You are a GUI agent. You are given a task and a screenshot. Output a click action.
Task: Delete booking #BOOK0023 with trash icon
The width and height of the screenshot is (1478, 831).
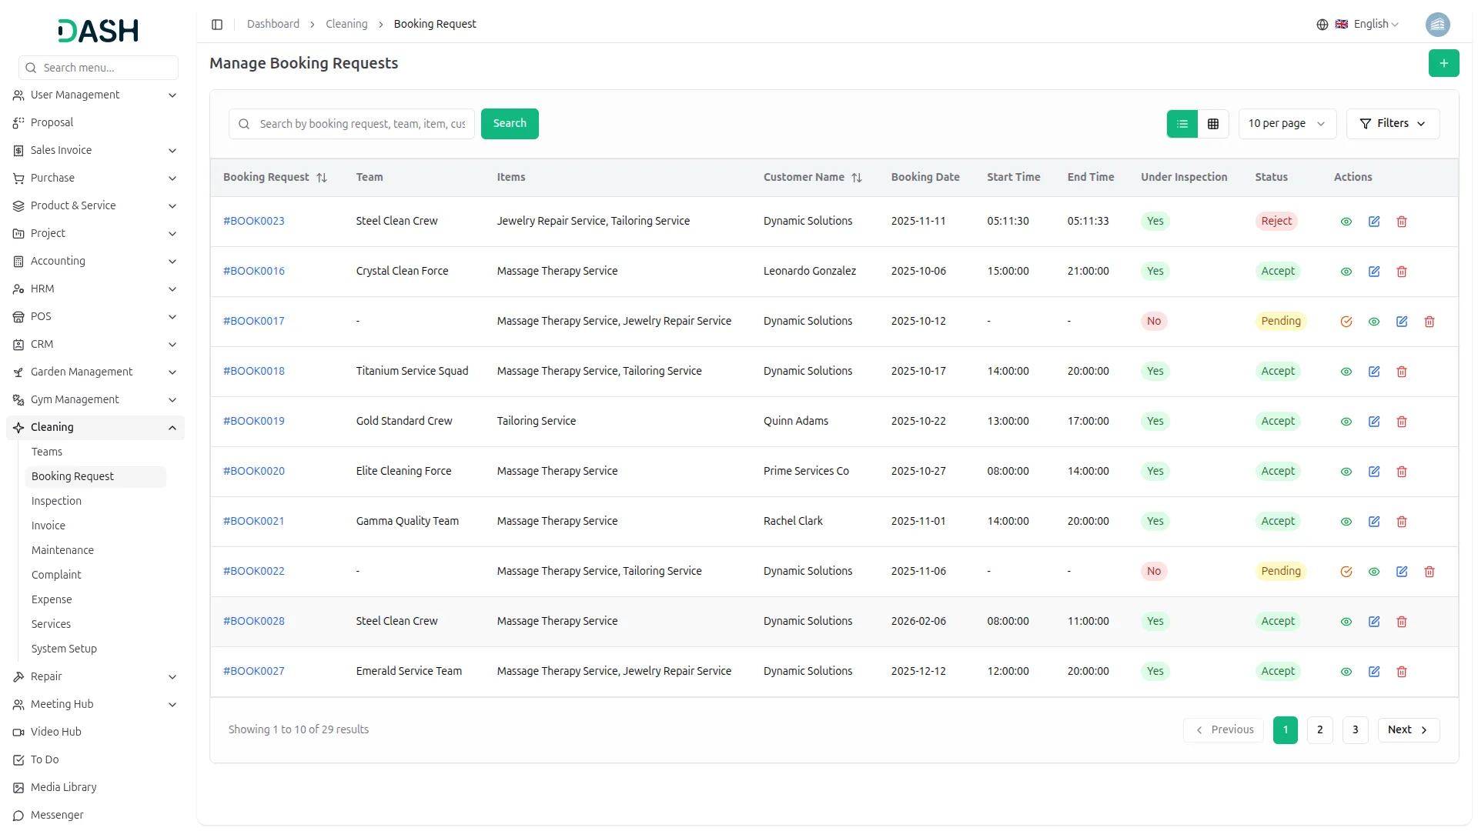pyautogui.click(x=1402, y=222)
